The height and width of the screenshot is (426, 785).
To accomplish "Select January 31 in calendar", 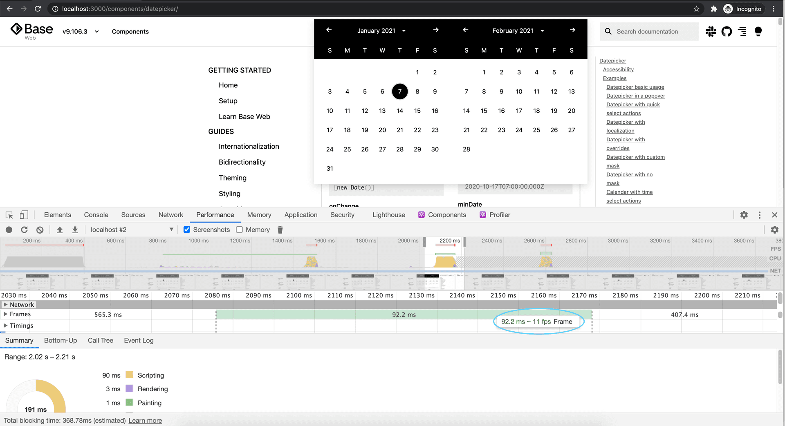I will 330,168.
